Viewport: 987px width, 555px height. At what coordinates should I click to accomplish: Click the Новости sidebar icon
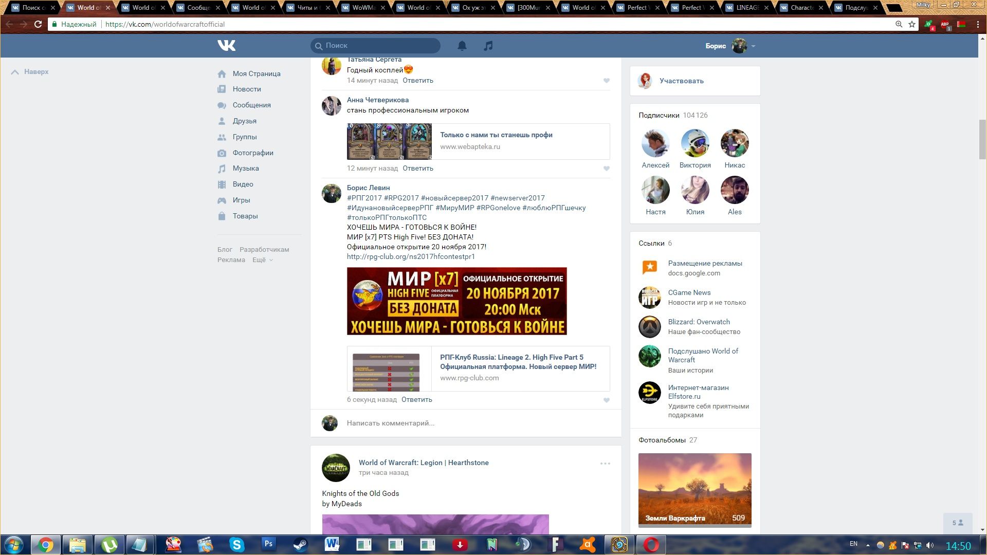222,89
